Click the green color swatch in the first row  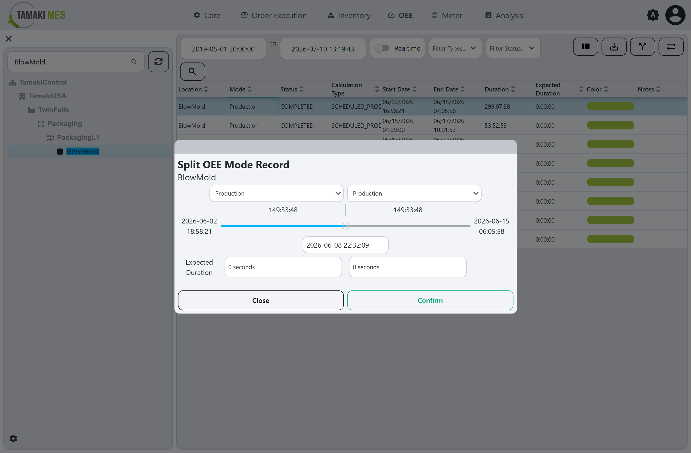(x=610, y=106)
